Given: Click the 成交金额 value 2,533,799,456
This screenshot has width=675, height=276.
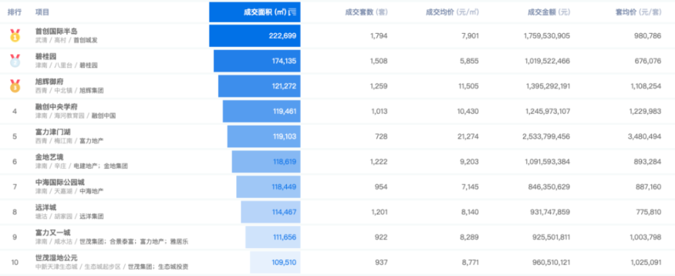Looking at the screenshot, I should (546, 136).
